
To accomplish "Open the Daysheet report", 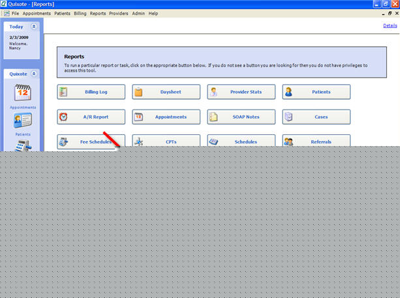I will pos(166,92).
